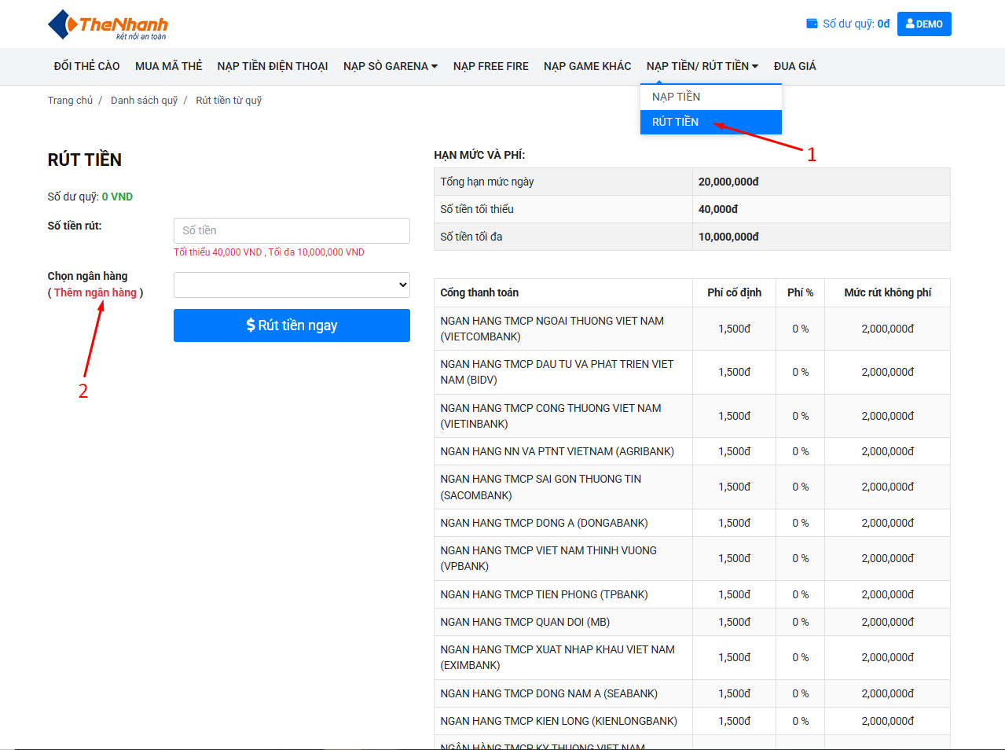Click the 20,000,000đ daily limit value
The height and width of the screenshot is (750, 1005).
[728, 182]
